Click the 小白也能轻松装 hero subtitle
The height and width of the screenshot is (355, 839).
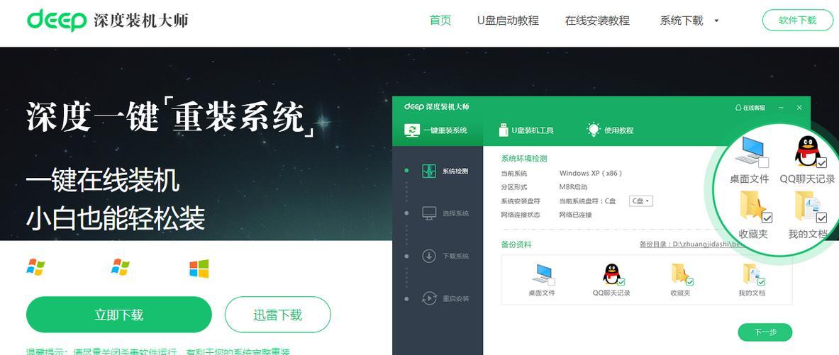pyautogui.click(x=116, y=218)
